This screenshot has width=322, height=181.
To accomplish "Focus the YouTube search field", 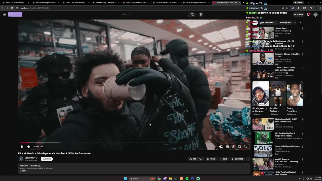I will click(x=154, y=14).
